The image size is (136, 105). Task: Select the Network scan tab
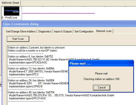point(104,31)
